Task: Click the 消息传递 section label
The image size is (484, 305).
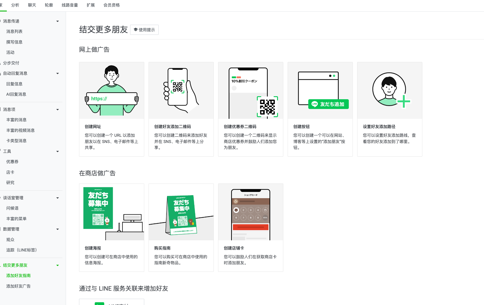Action: (11, 21)
